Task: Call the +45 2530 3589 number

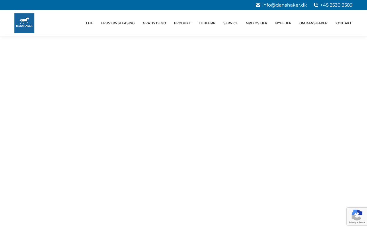Action: (336, 5)
